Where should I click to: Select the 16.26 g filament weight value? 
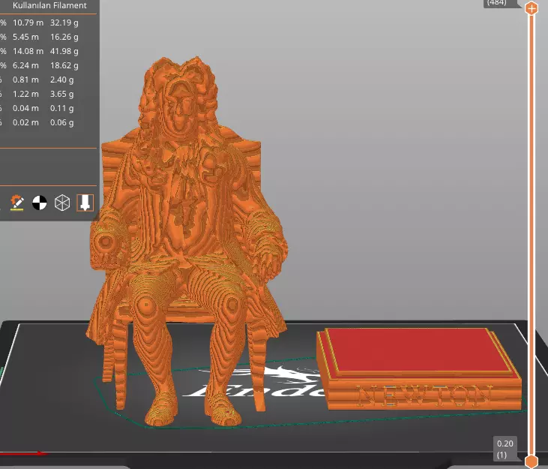64,37
